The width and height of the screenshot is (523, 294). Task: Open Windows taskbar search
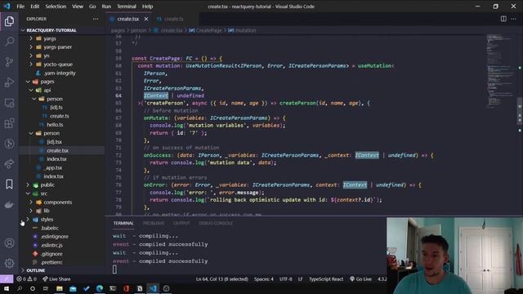click(x=20, y=288)
